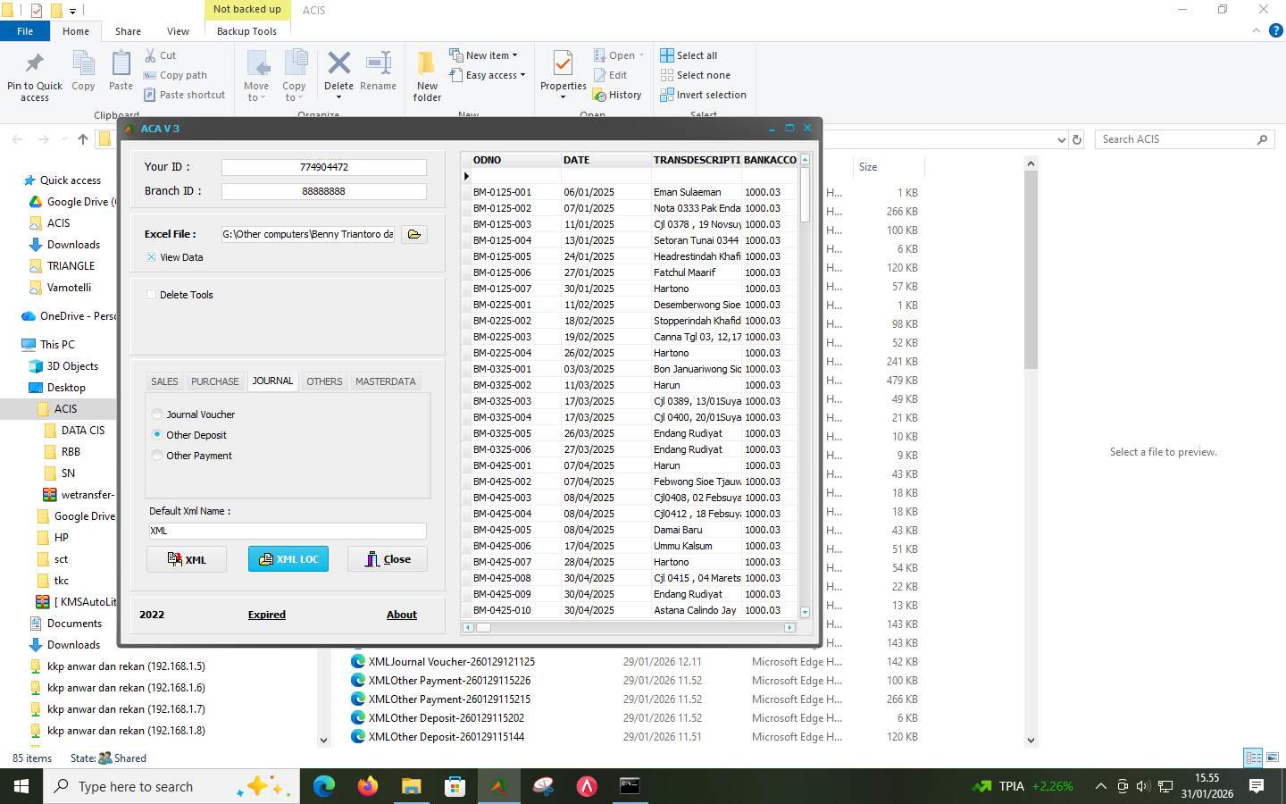Image resolution: width=1286 pixels, height=804 pixels.
Task: Click the Select all icon in the ribbon
Action: coord(667,54)
